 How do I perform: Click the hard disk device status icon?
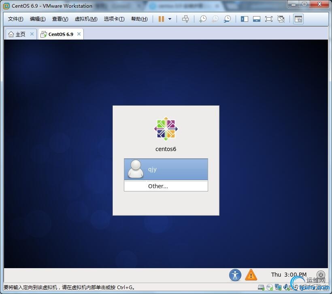point(261,288)
